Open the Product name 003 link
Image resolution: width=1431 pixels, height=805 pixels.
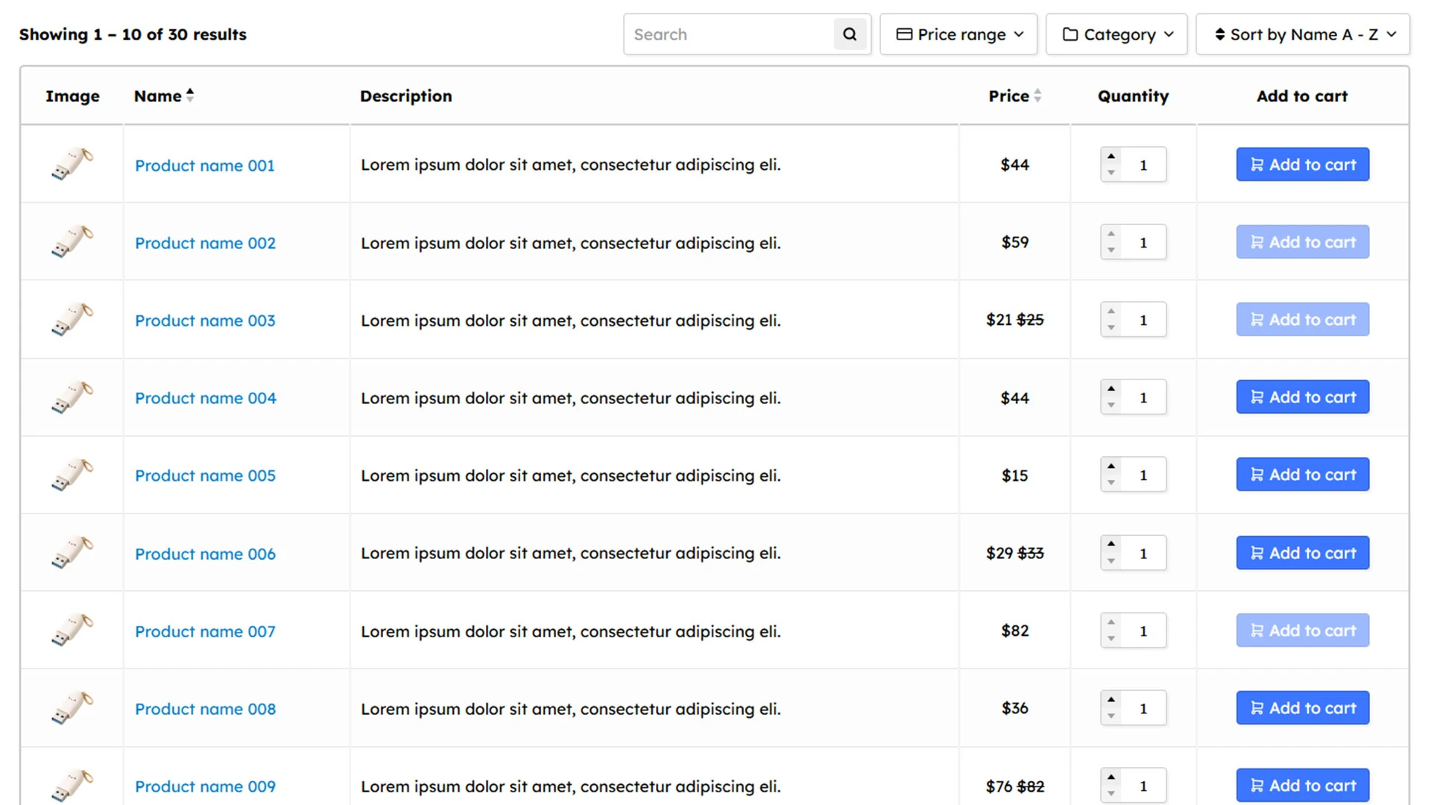[x=205, y=321]
